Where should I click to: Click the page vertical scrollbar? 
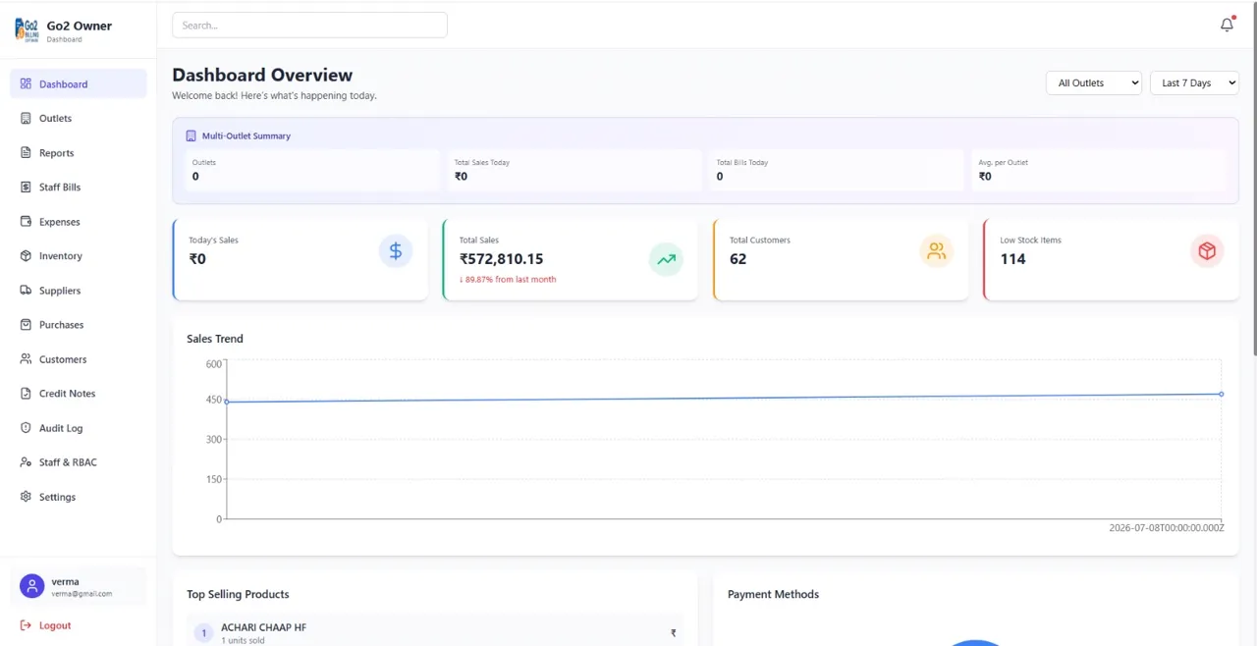coord(1253,177)
